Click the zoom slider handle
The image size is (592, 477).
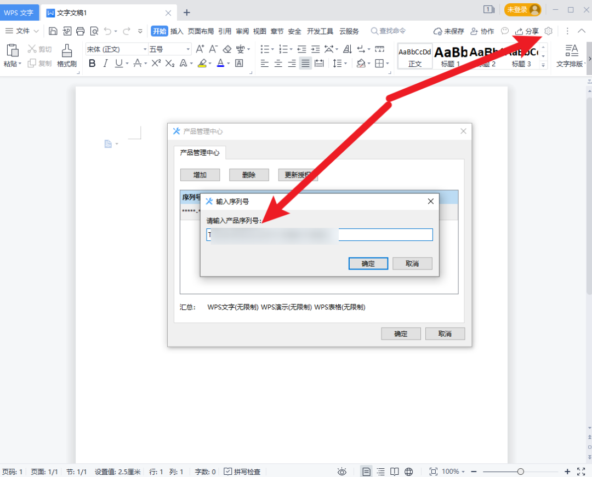tap(521, 472)
